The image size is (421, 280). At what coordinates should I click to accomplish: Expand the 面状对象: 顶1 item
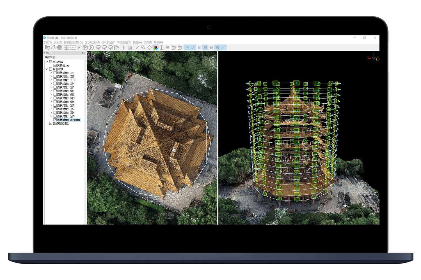(51, 87)
